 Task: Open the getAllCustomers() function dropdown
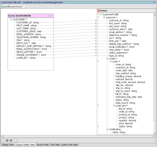pyautogui.click(x=24, y=6)
